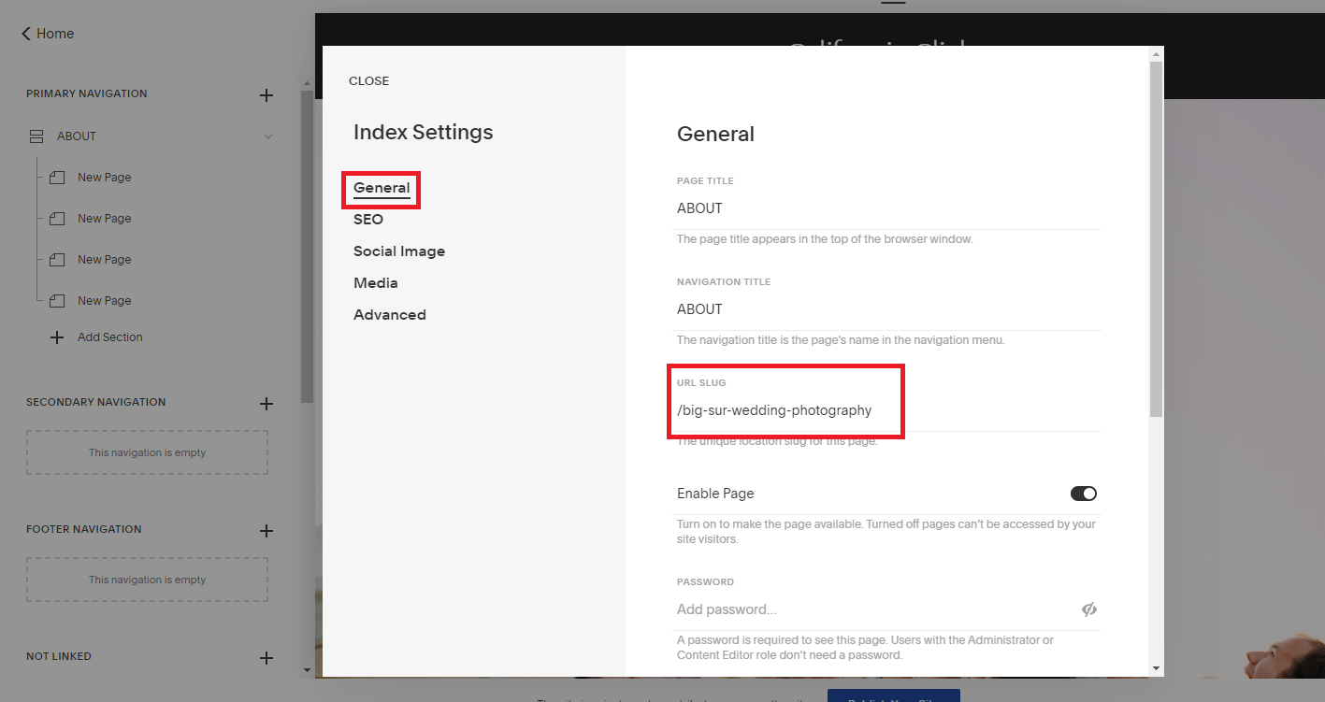This screenshot has width=1325, height=702.
Task: Toggle password visibility eye icon
Action: pos(1088,609)
